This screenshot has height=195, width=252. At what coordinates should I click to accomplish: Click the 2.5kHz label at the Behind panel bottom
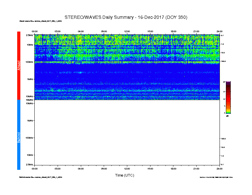click(x=29, y=164)
